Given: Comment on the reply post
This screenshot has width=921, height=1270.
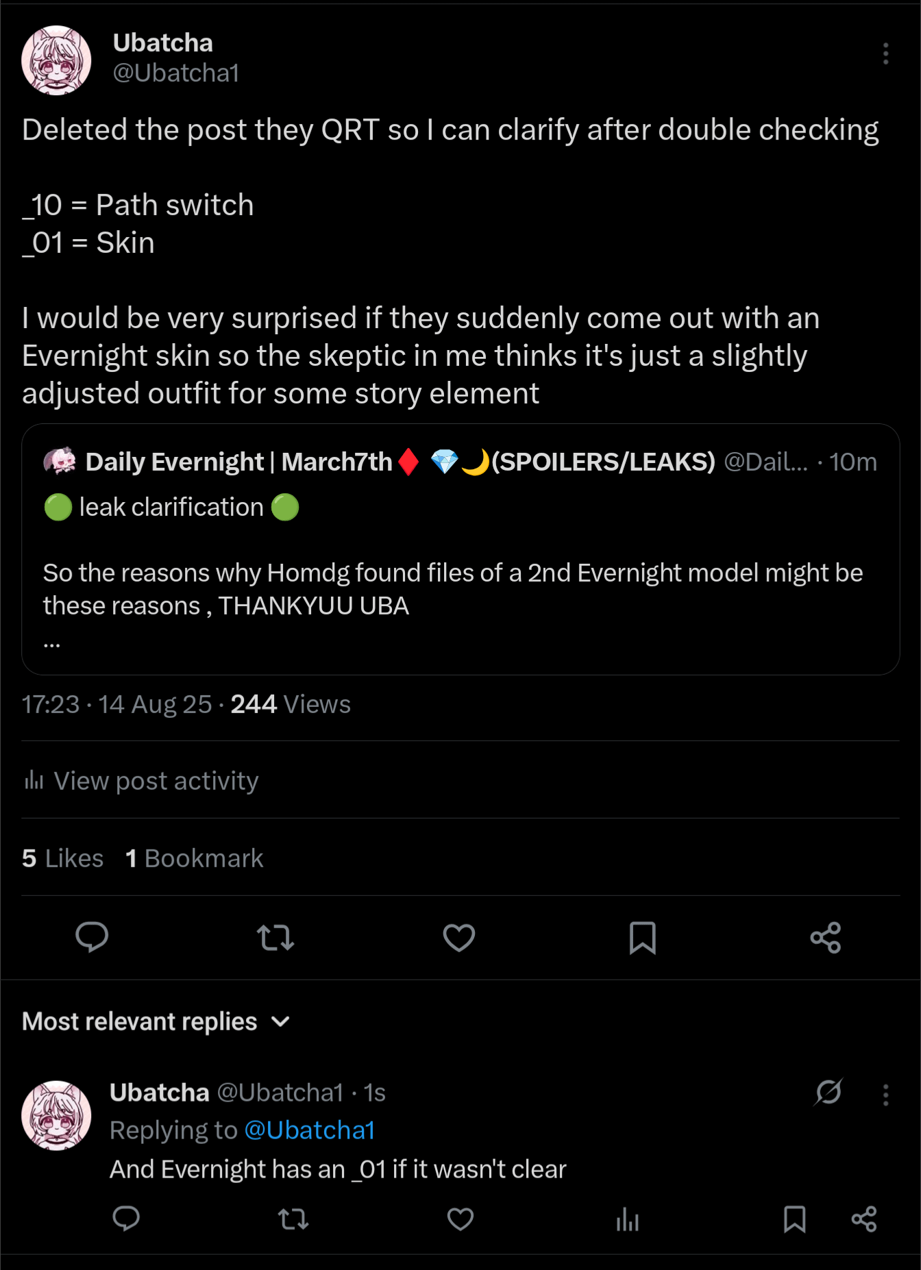Looking at the screenshot, I should click(x=126, y=1219).
